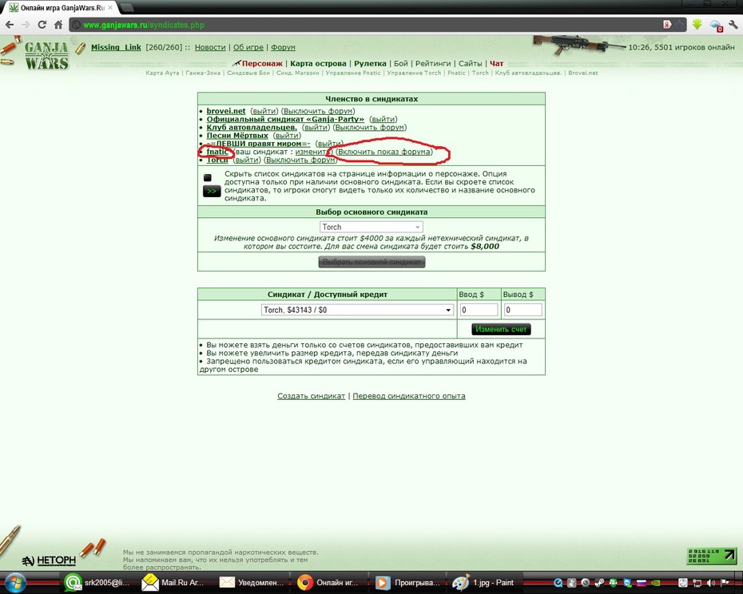
Task: Click the изменить link for fnatic syndicate
Action: click(312, 152)
